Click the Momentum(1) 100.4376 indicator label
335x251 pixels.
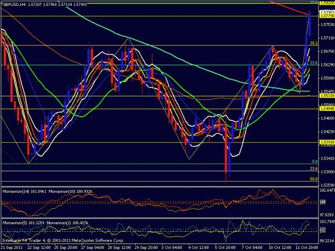pos(68,223)
